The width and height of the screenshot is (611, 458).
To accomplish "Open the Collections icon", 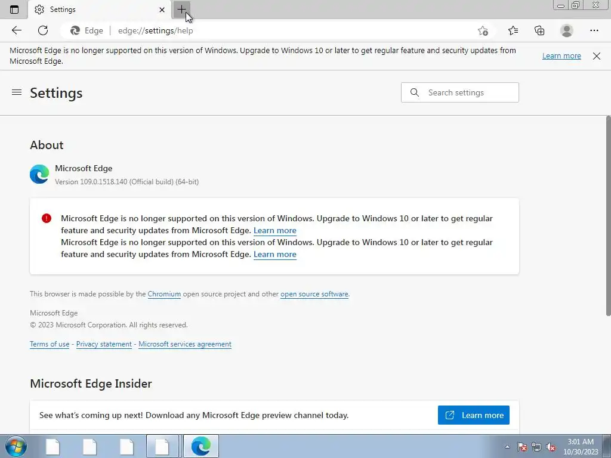I will click(x=539, y=30).
